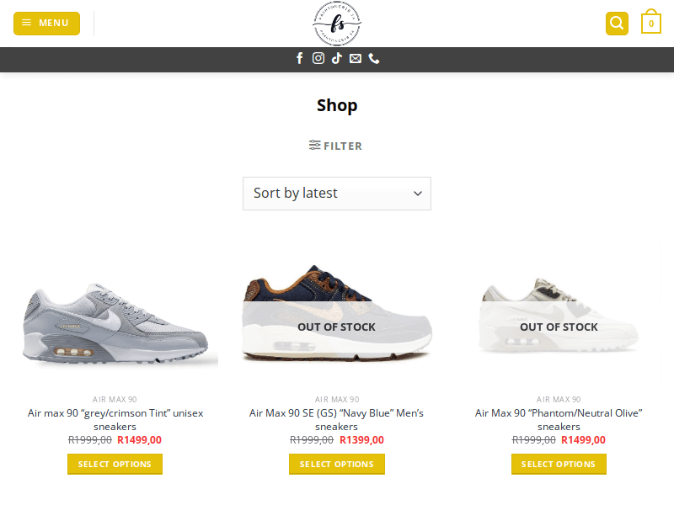Open the shopping cart bag icon
This screenshot has width=674, height=505.
pyautogui.click(x=650, y=23)
